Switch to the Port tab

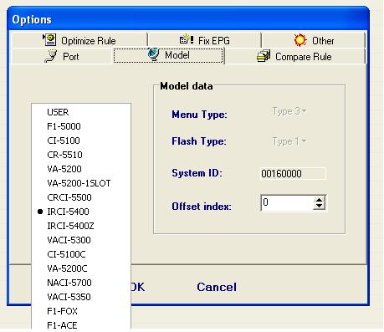click(62, 56)
